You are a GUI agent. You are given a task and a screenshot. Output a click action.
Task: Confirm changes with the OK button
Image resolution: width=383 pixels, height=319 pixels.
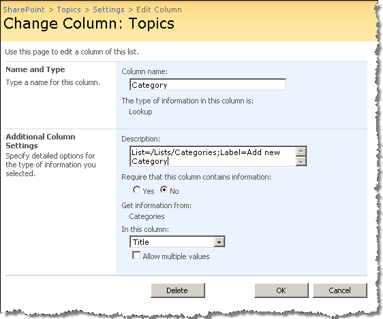point(281,290)
